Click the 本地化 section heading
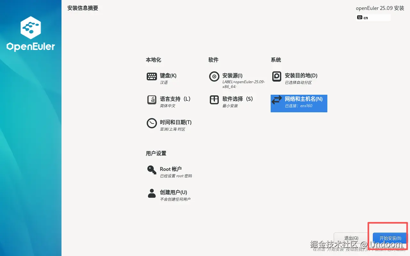The width and height of the screenshot is (410, 256). point(153,60)
